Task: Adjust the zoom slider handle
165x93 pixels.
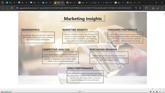Action: (x=153, y=89)
